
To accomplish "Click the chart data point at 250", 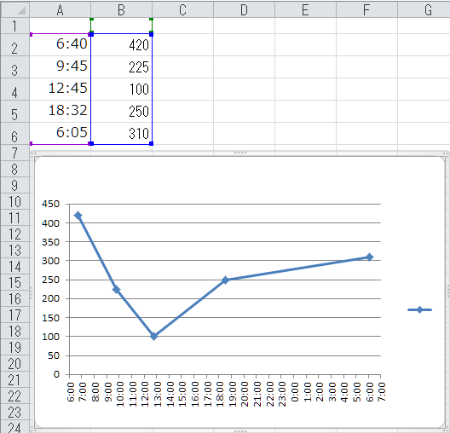I will 225,280.
